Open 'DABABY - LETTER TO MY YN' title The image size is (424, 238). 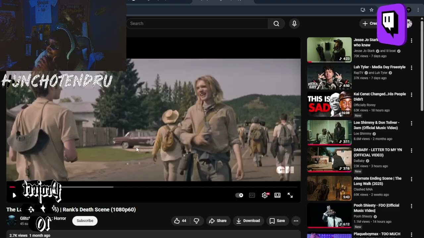point(378,152)
